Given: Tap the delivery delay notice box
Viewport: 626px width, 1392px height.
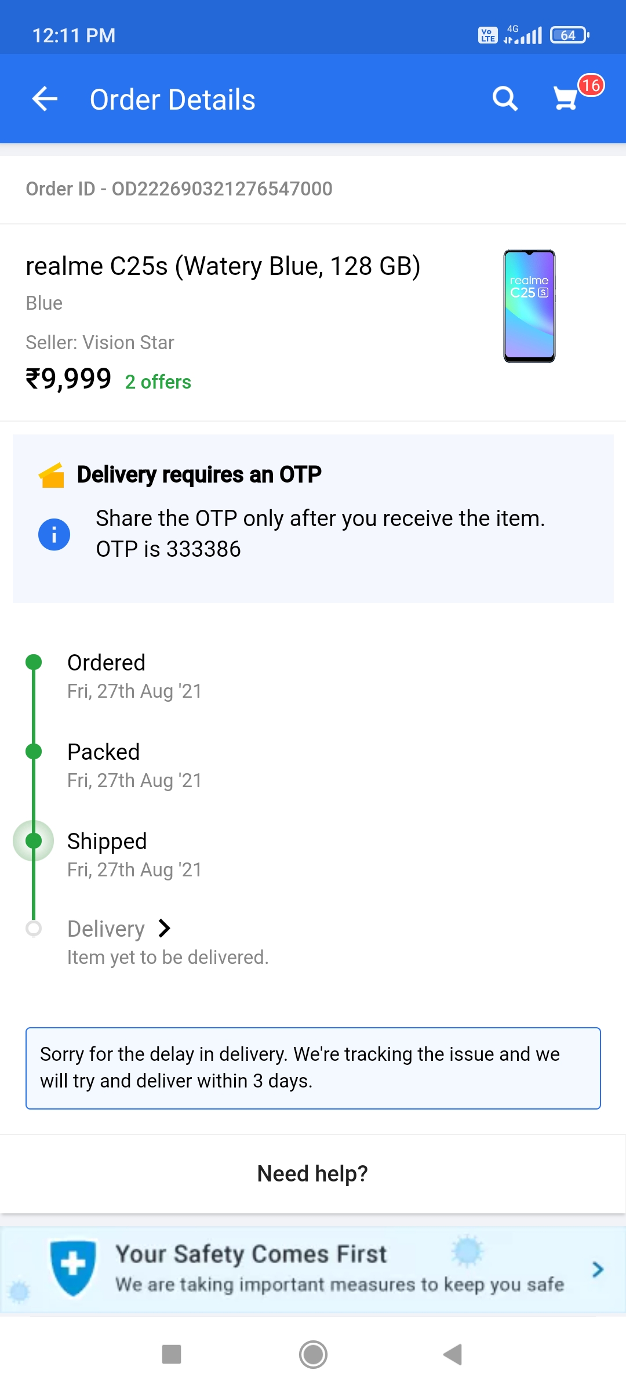Looking at the screenshot, I should click(313, 1068).
